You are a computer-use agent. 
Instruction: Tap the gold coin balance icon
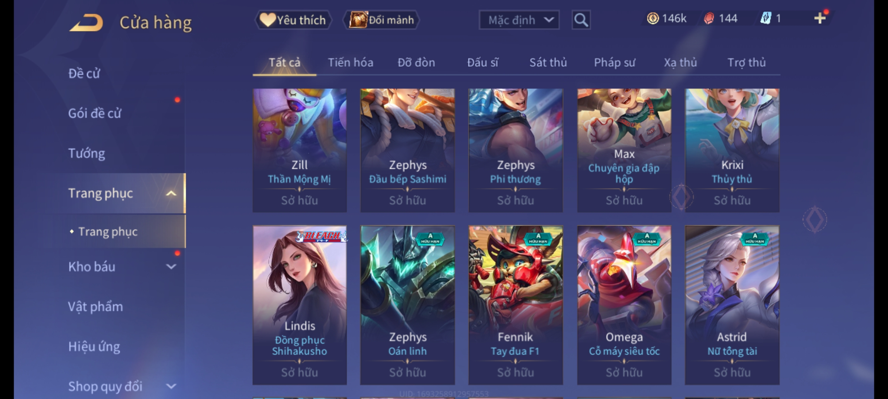click(653, 18)
